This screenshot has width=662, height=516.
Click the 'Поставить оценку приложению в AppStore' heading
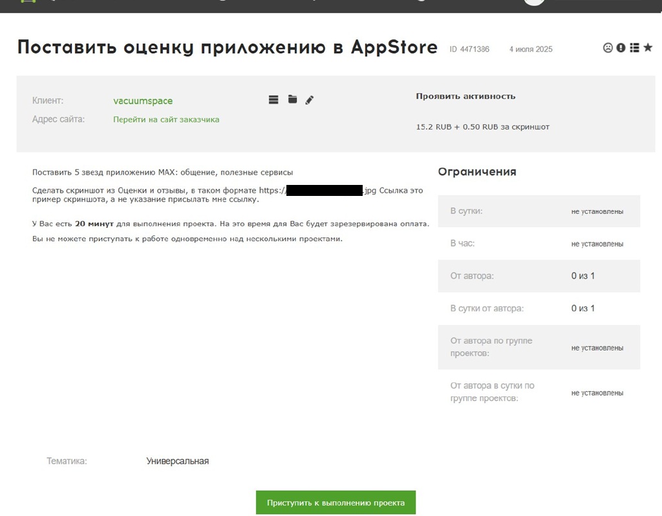coord(227,47)
